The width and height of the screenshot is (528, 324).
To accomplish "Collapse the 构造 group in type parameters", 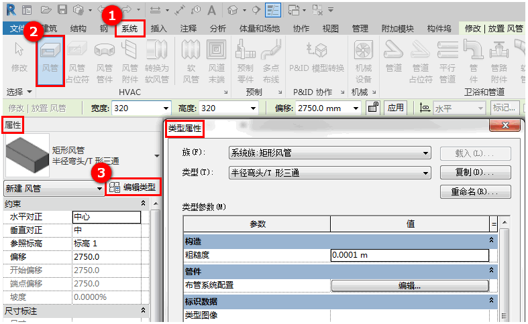I will (491, 240).
